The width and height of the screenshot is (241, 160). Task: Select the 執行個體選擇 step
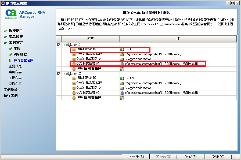point(24,60)
